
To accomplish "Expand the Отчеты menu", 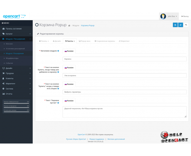I will click(x=16, y=94).
